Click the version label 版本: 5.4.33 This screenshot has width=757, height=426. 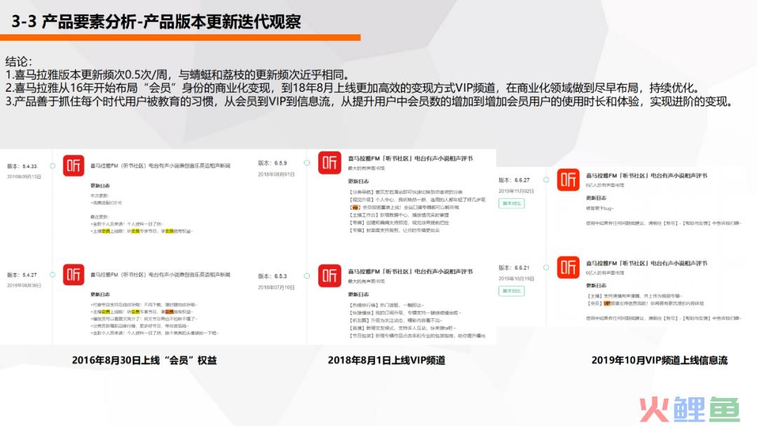[22, 166]
